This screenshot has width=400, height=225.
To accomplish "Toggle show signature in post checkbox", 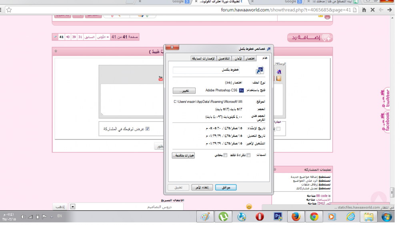I will 148,129.
